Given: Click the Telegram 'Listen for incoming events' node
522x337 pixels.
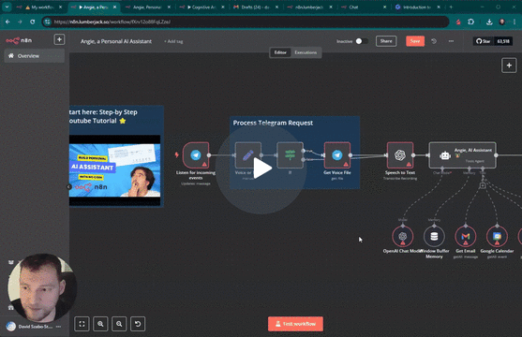Looking at the screenshot, I should [x=196, y=155].
